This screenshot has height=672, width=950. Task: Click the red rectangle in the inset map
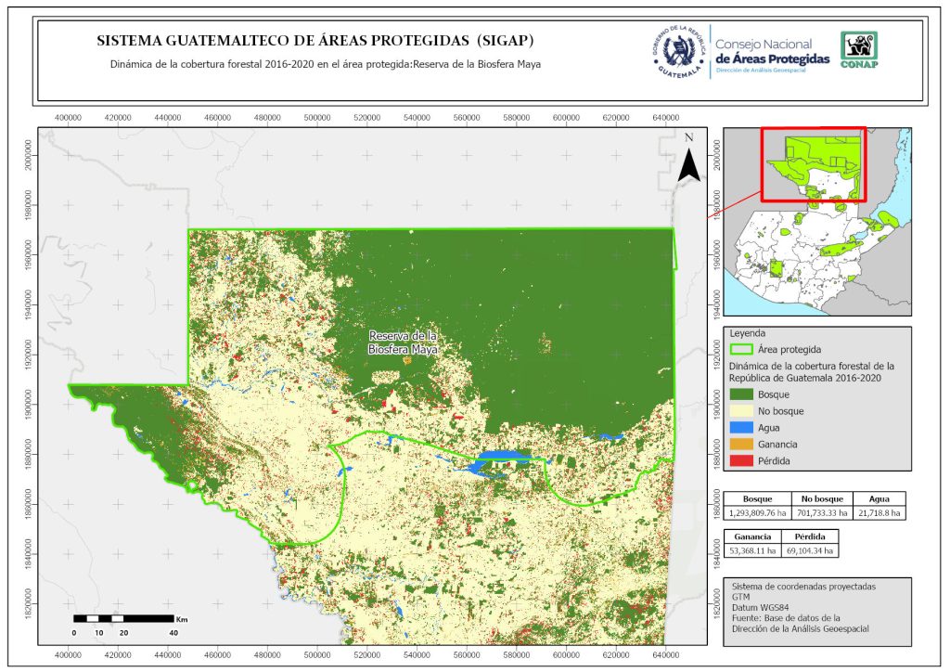[813, 164]
